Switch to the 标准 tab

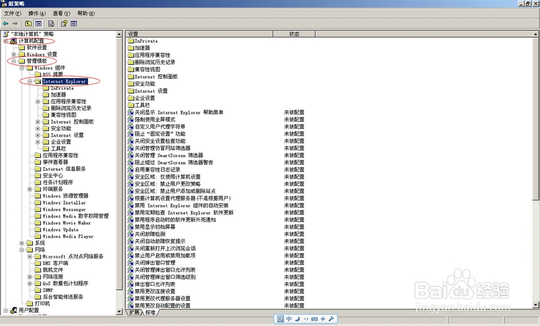(x=150, y=312)
